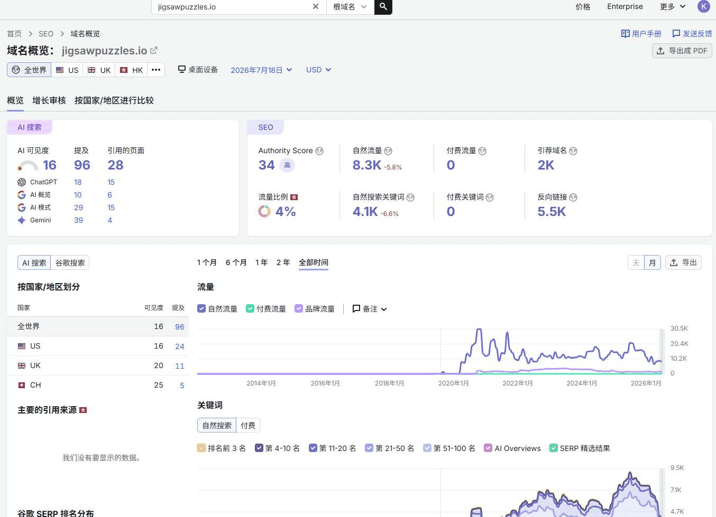716x517 pixels.
Task: Switch to 增长审核 tab
Action: coord(49,100)
